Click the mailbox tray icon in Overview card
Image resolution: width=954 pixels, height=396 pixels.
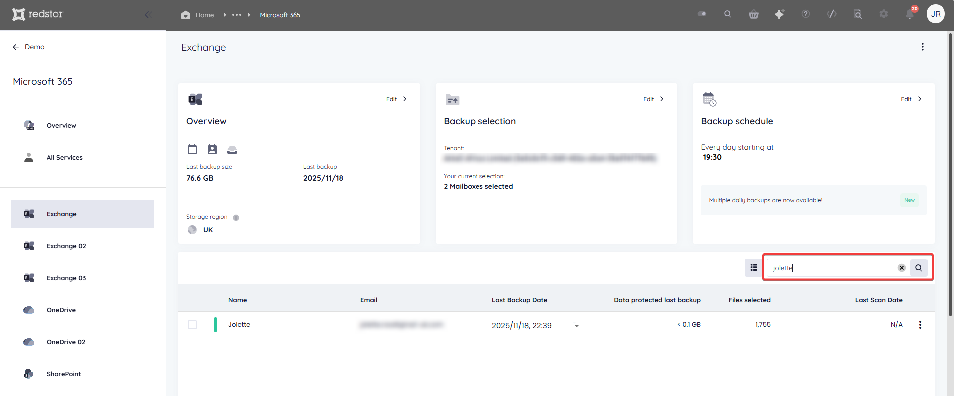[232, 150]
